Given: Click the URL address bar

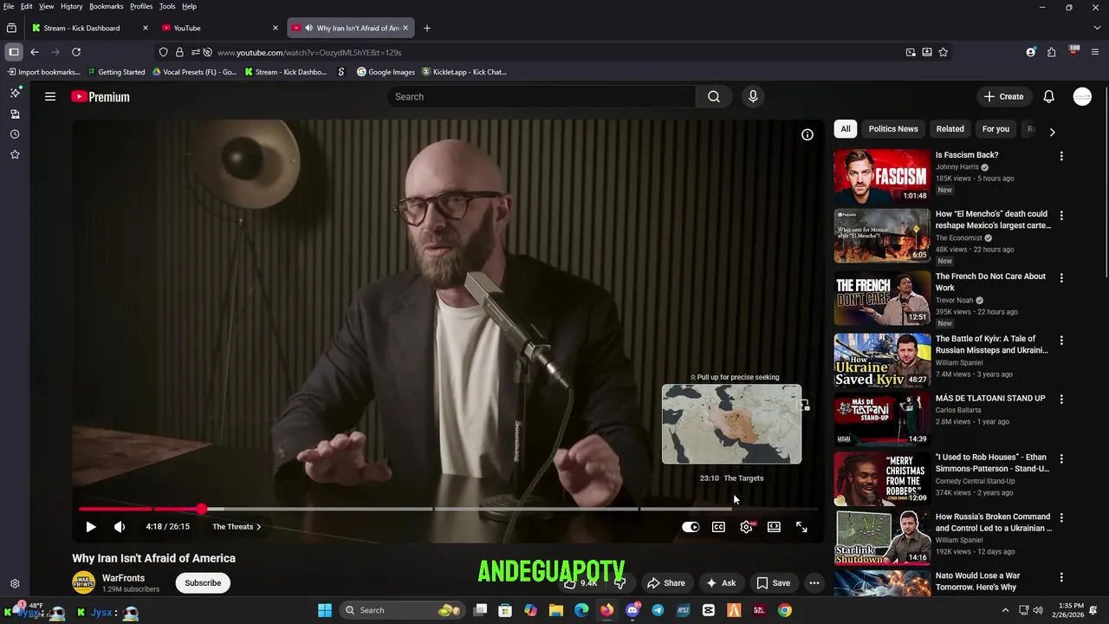Looking at the screenshot, I should pyautogui.click(x=554, y=52).
